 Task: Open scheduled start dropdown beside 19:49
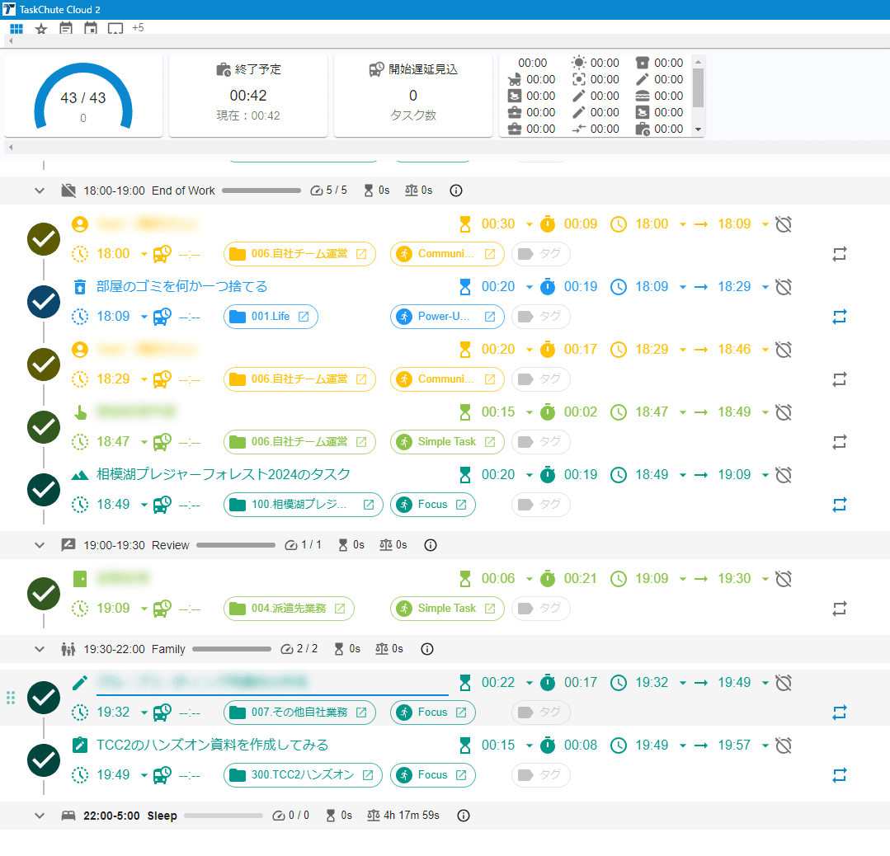[x=144, y=775]
